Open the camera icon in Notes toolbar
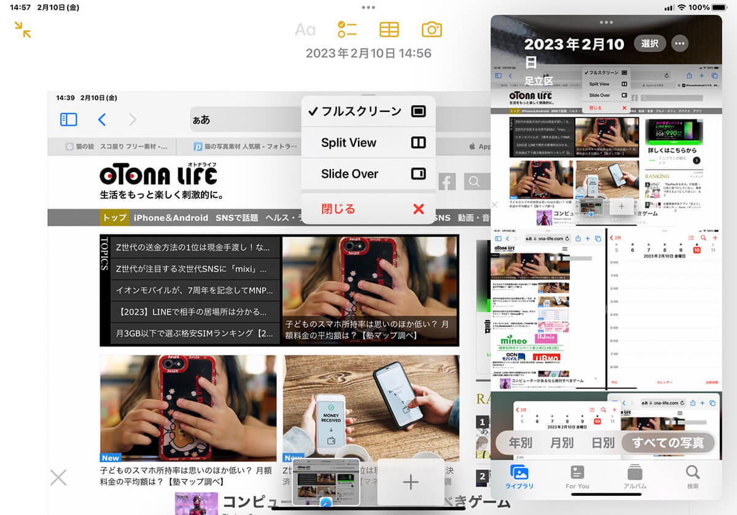 432,29
